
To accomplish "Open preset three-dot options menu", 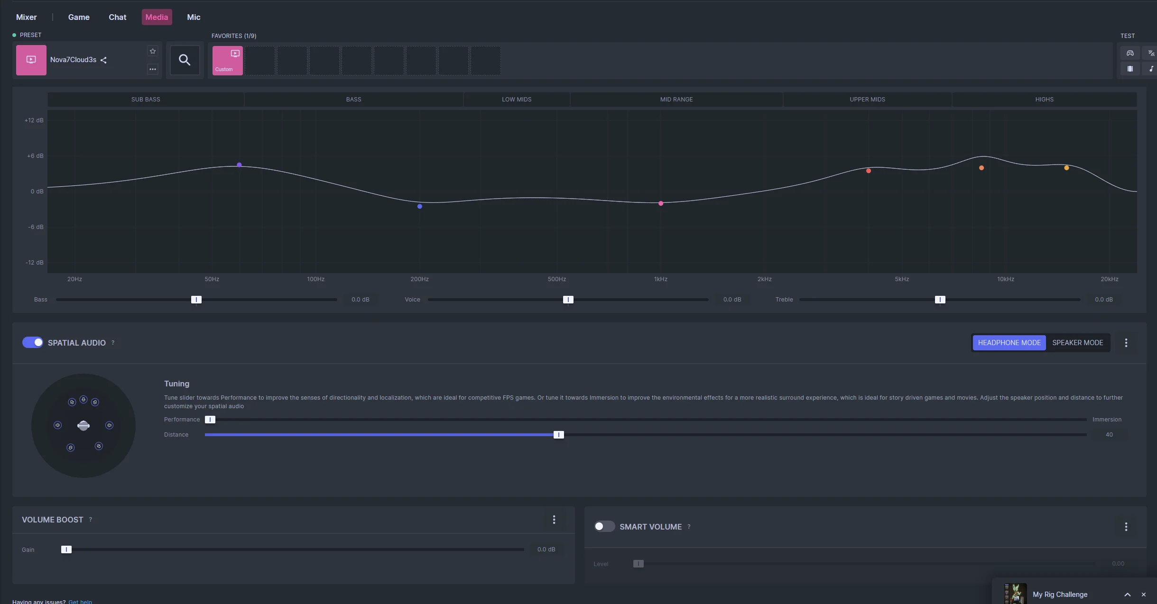I will (x=153, y=69).
